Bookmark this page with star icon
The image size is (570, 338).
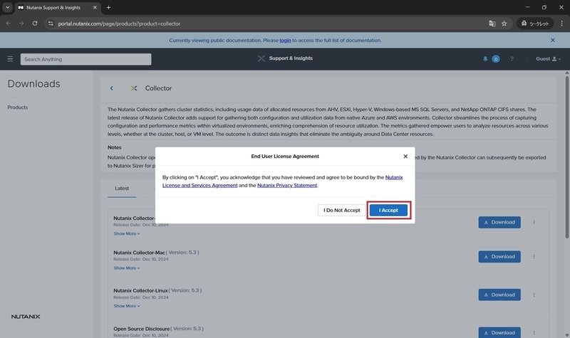[504, 23]
